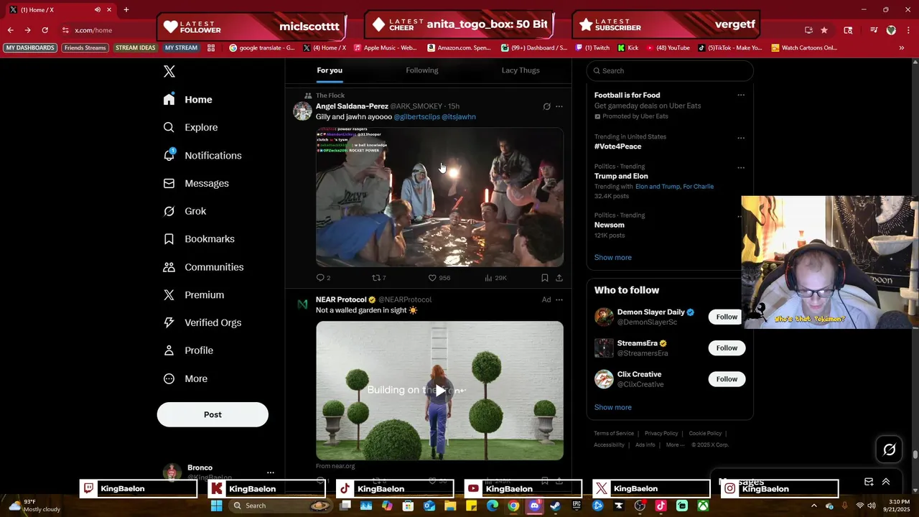Open Apple Music bookmark
Screen dimensions: 919x517
point(384,48)
